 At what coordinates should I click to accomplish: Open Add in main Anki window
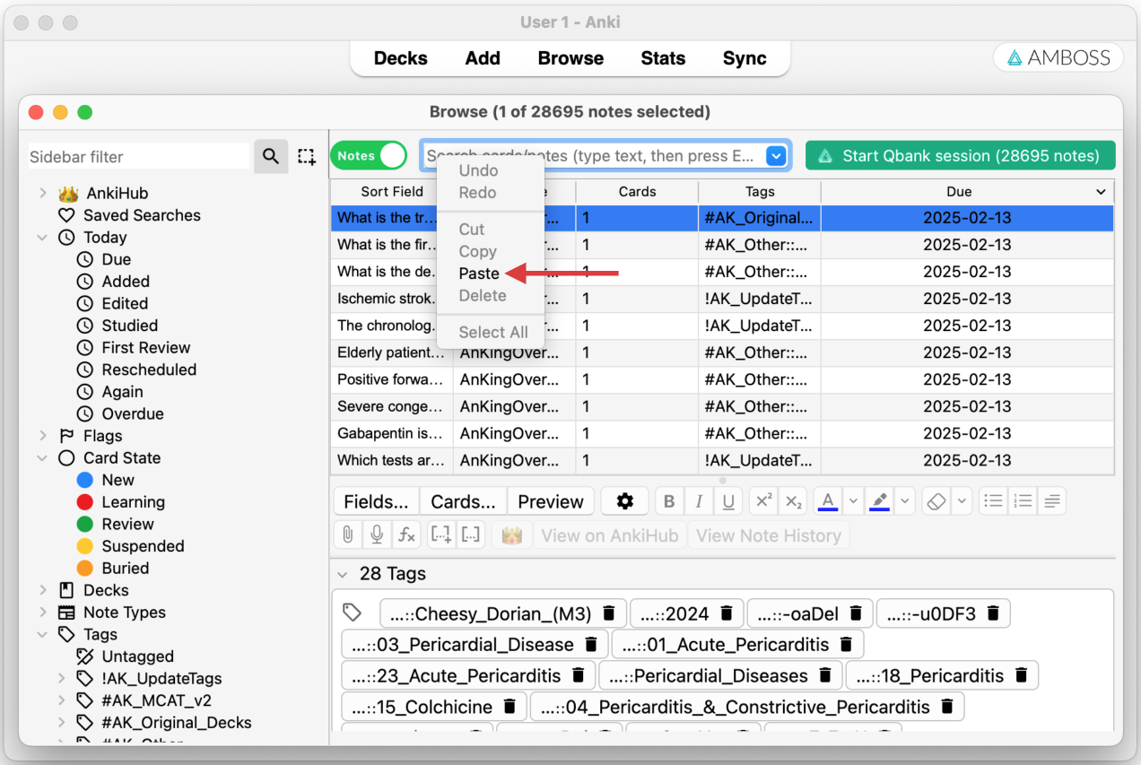tap(483, 58)
